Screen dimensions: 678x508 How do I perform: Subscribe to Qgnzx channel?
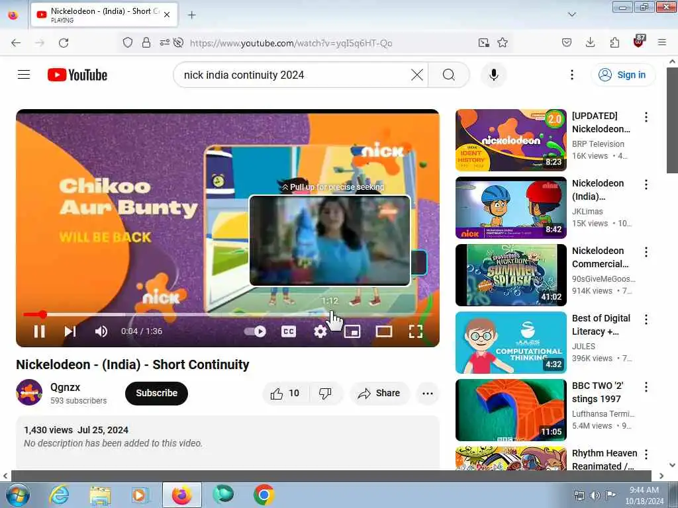click(156, 393)
